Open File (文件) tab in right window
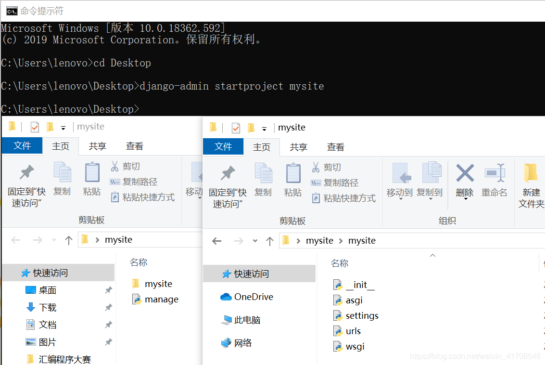Screen dimensions: 545x365 pos(223,146)
